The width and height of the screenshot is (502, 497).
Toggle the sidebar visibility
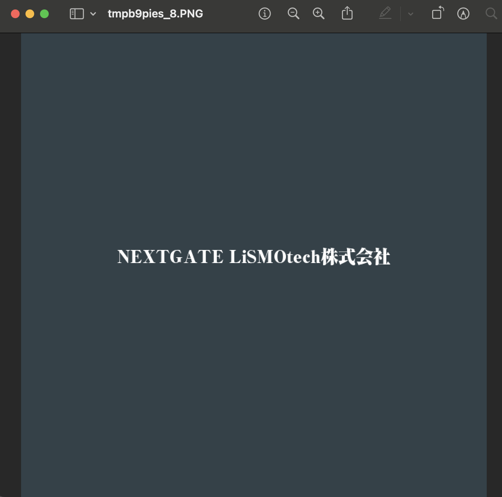tap(76, 13)
